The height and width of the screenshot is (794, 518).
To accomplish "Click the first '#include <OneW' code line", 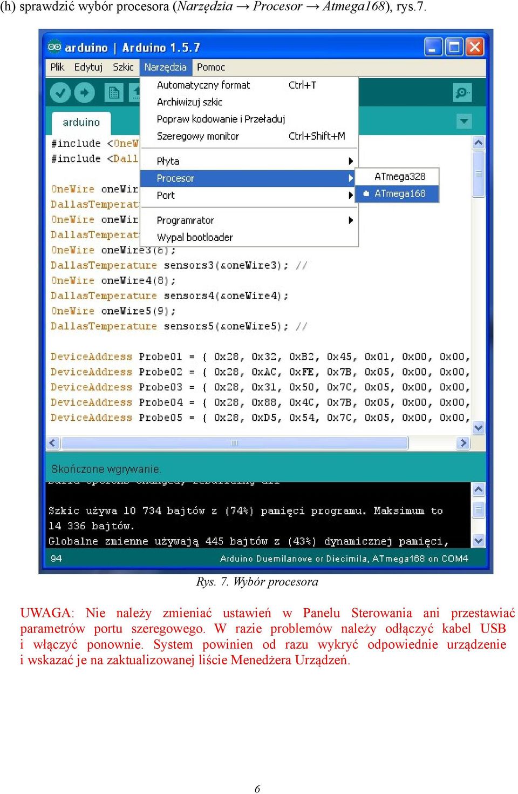I will click(94, 143).
